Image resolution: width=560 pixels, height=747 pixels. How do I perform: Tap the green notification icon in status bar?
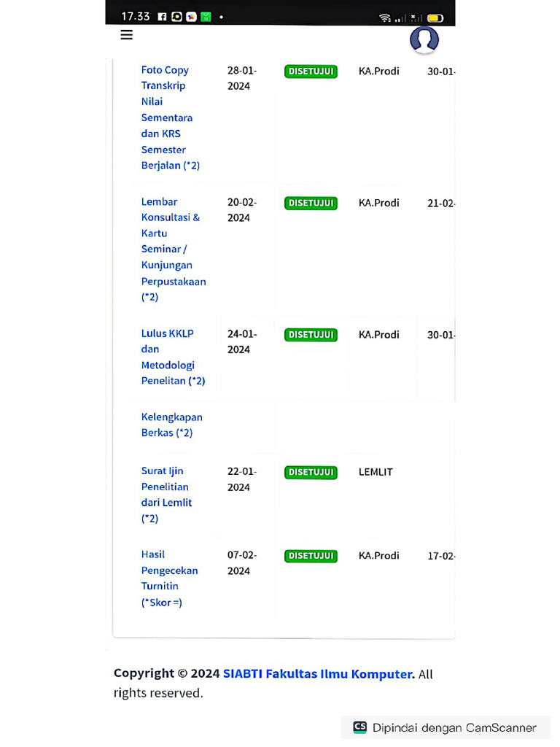206,17
